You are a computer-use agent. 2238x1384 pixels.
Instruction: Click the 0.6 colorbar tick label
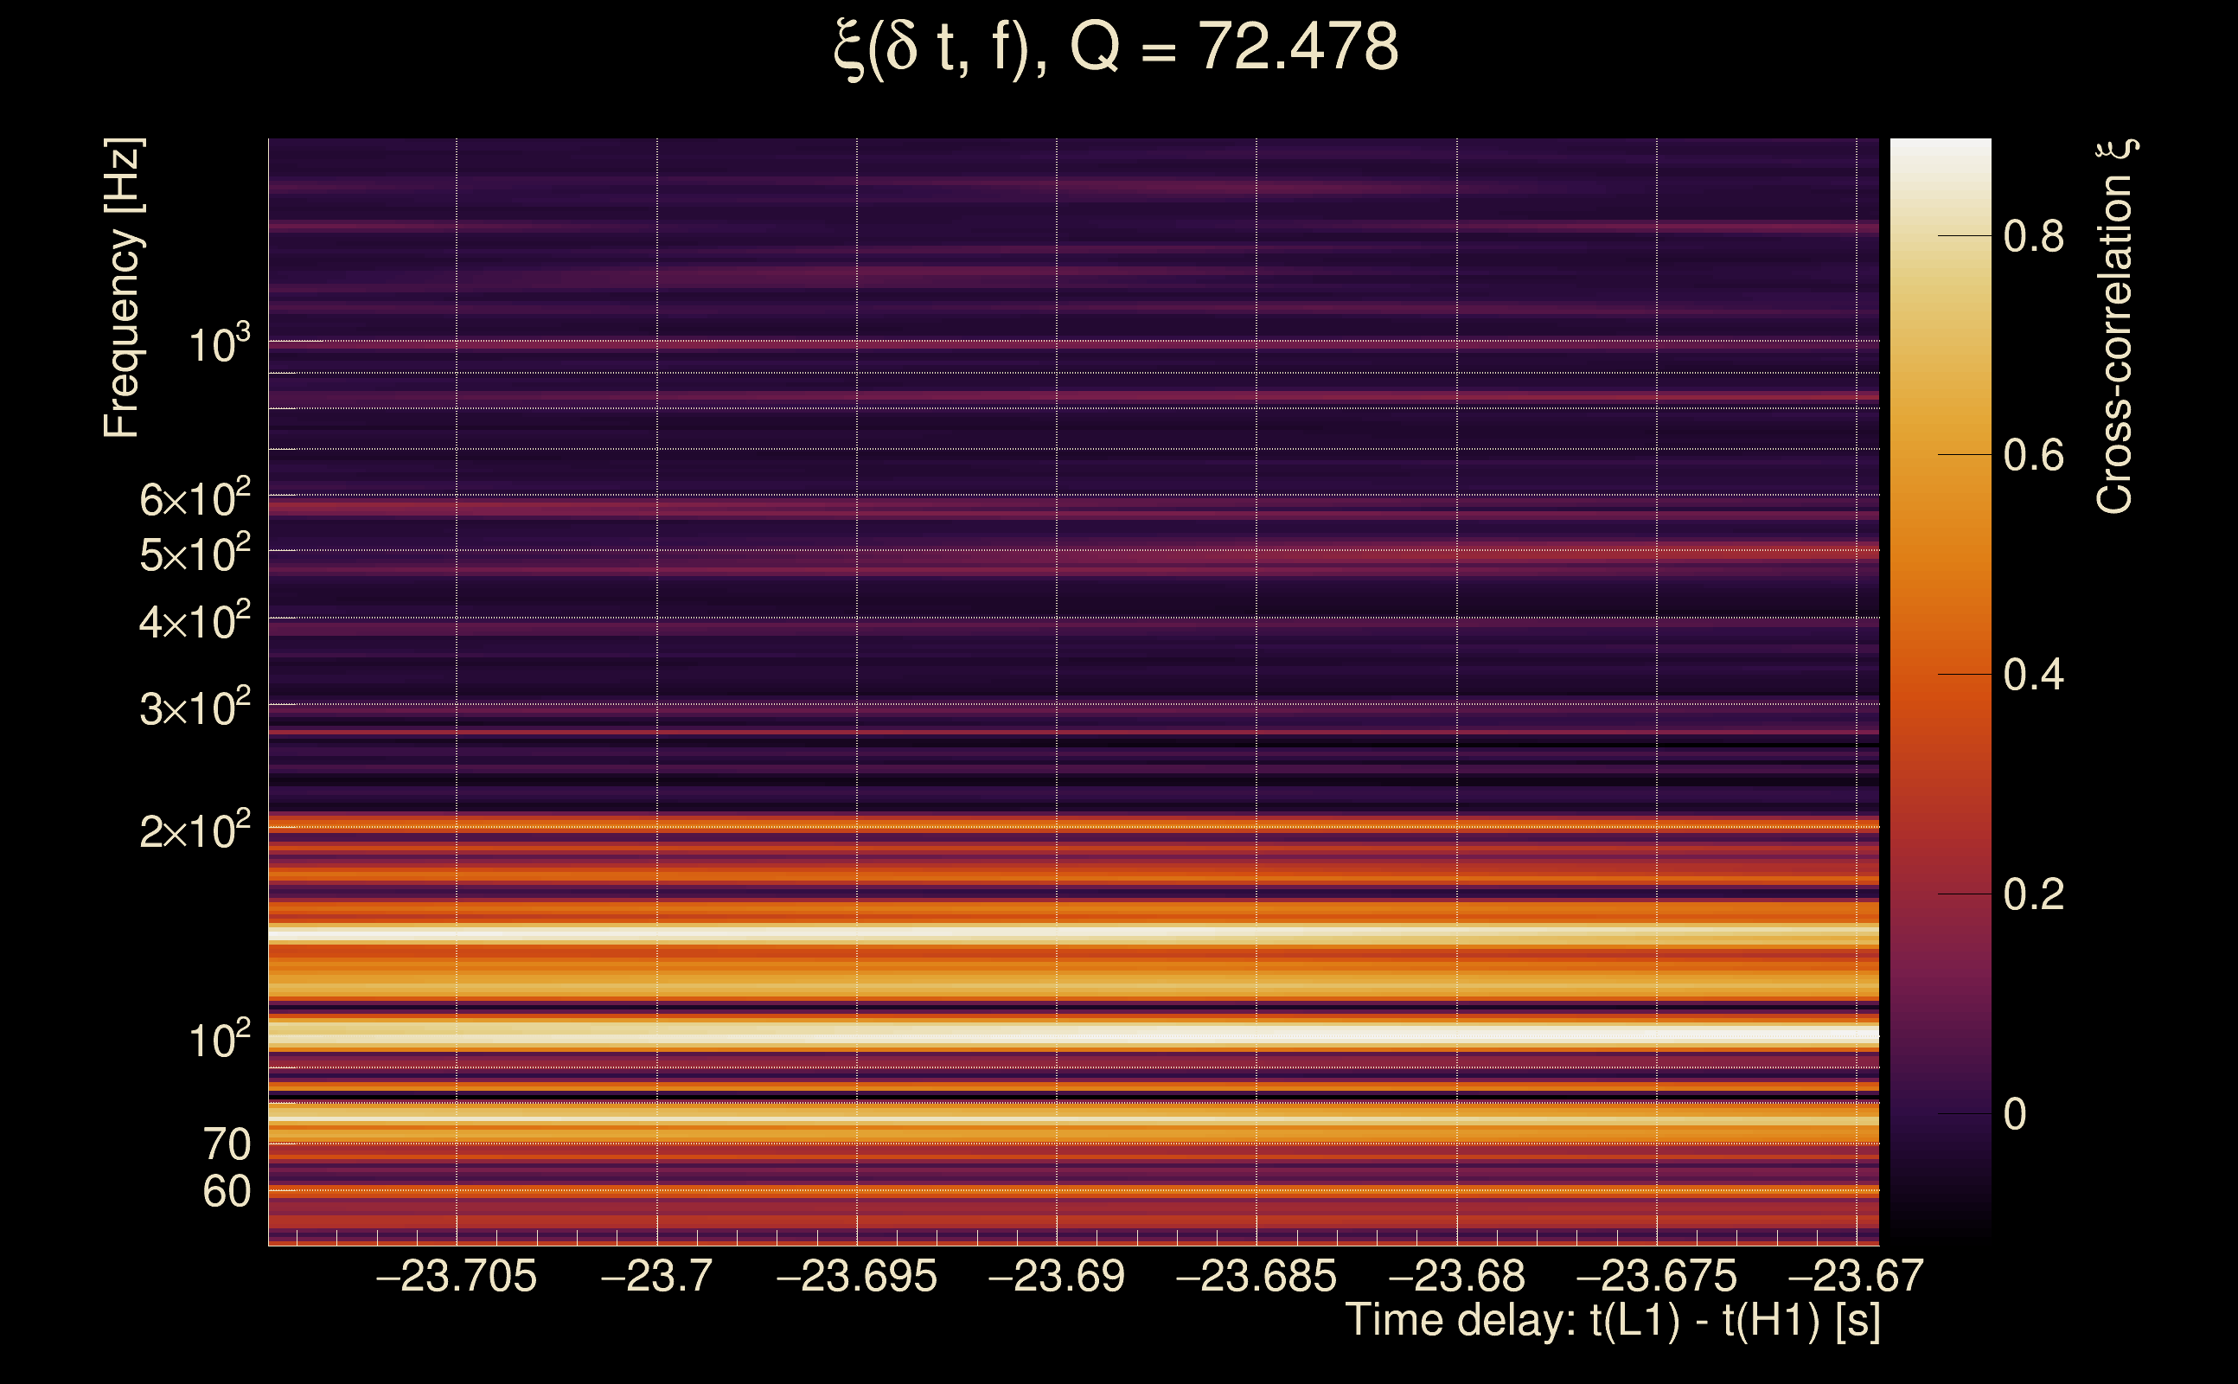tap(2033, 455)
